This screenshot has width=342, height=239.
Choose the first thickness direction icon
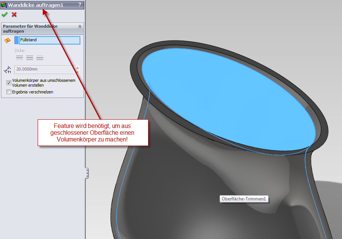click(x=20, y=58)
